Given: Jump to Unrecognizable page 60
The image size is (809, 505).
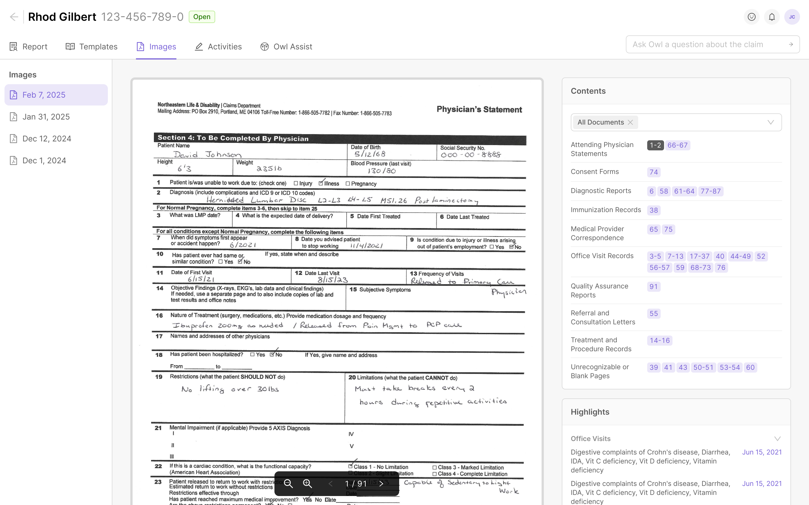Looking at the screenshot, I should 750,368.
